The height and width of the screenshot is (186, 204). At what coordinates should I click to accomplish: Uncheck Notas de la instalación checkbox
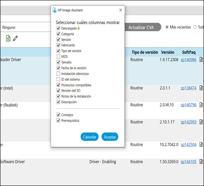[58, 96]
